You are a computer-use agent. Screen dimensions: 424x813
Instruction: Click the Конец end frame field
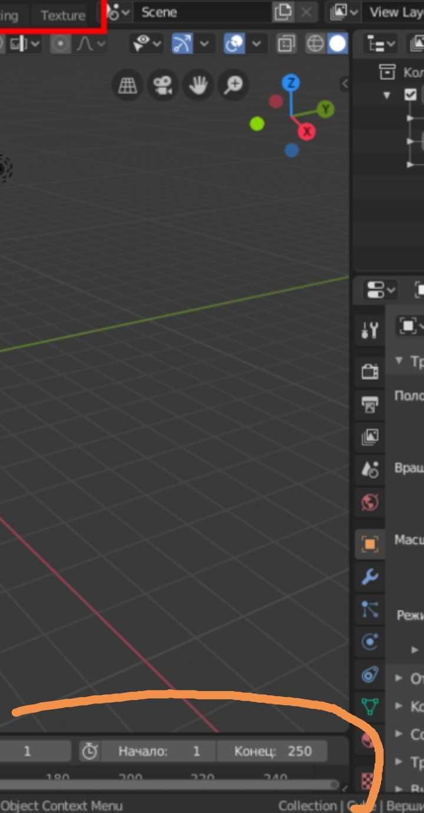coord(272,751)
